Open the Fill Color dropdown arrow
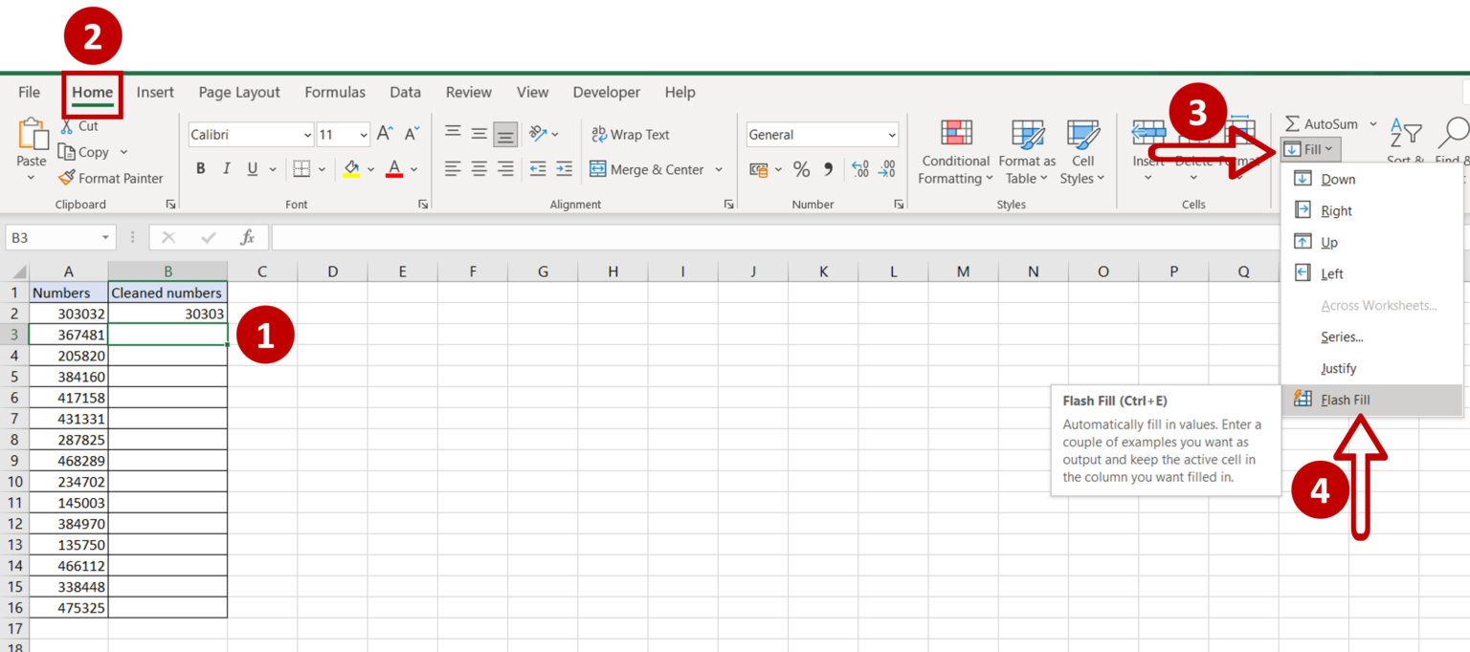The height and width of the screenshot is (652, 1470). click(371, 168)
